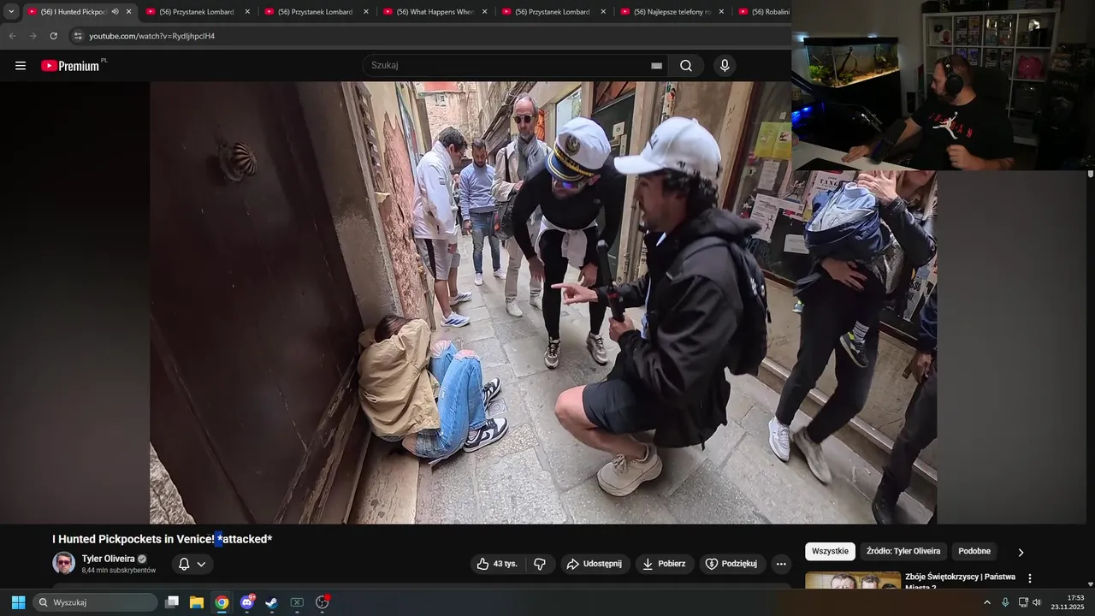Open Discord from the taskbar
Screen dimensions: 1095x616
tap(247, 602)
